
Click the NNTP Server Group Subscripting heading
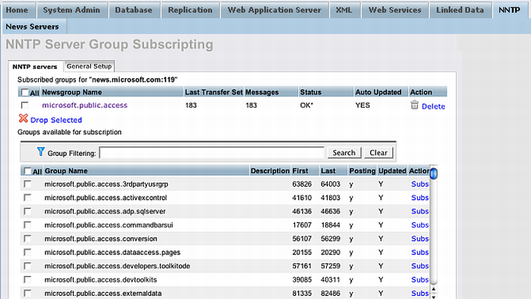click(109, 44)
